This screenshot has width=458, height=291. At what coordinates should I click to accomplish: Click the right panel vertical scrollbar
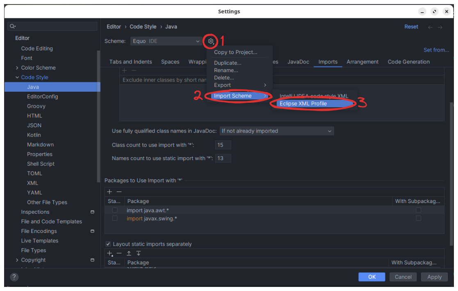tap(451, 174)
